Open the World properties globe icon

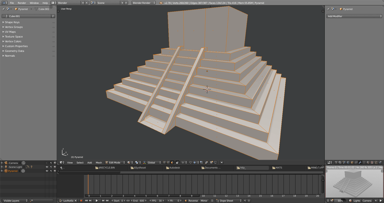pyautogui.click(x=348, y=163)
